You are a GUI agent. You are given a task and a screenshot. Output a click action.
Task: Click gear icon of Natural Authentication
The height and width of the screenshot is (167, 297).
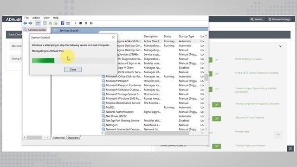(x=103, y=111)
